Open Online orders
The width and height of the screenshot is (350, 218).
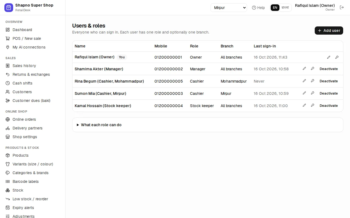click(x=33, y=119)
